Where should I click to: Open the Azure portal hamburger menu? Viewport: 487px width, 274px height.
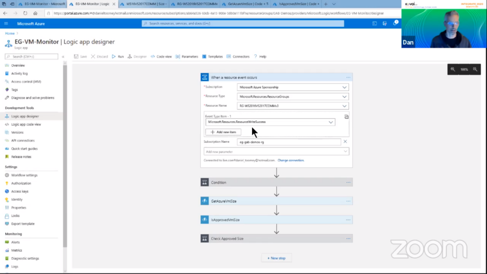pos(6,23)
